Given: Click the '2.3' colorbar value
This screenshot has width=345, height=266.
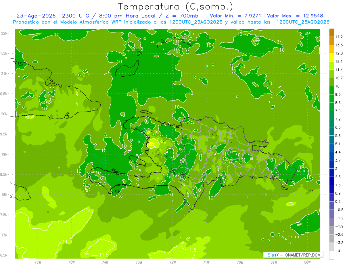Looking at the screenshot, I should coord(338,177).
